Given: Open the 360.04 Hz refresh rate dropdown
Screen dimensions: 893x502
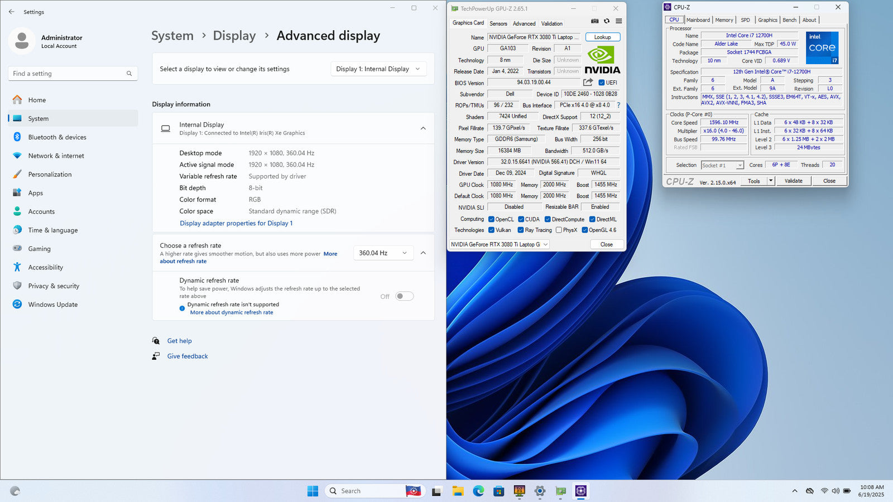Looking at the screenshot, I should coord(383,253).
